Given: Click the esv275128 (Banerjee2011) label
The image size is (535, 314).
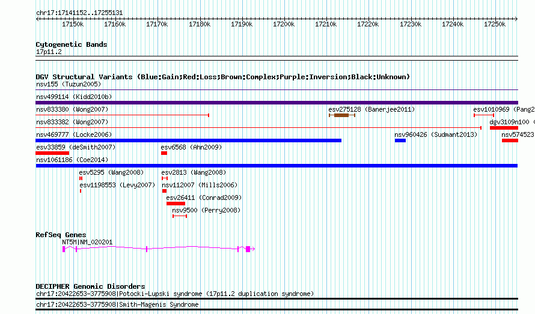Looking at the screenshot, I should 371,109.
